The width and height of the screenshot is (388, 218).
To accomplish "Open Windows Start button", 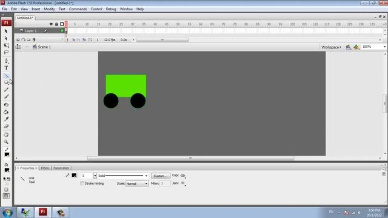I will click(7, 213).
